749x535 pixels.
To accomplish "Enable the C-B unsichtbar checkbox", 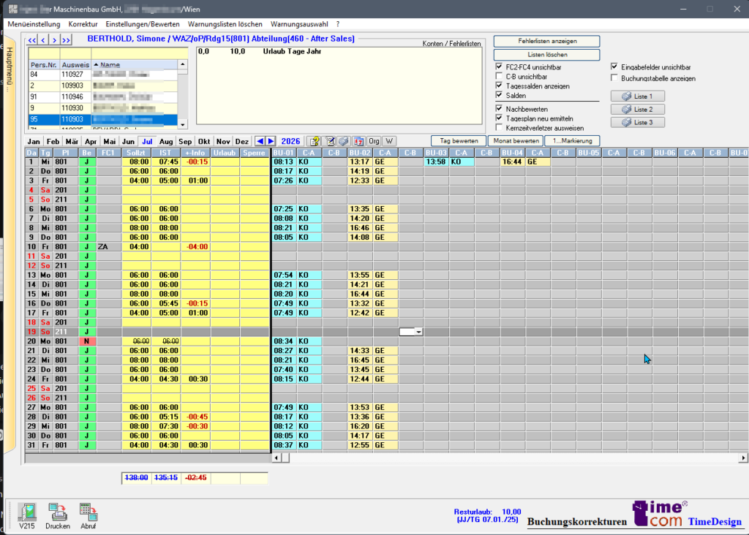I will point(499,76).
